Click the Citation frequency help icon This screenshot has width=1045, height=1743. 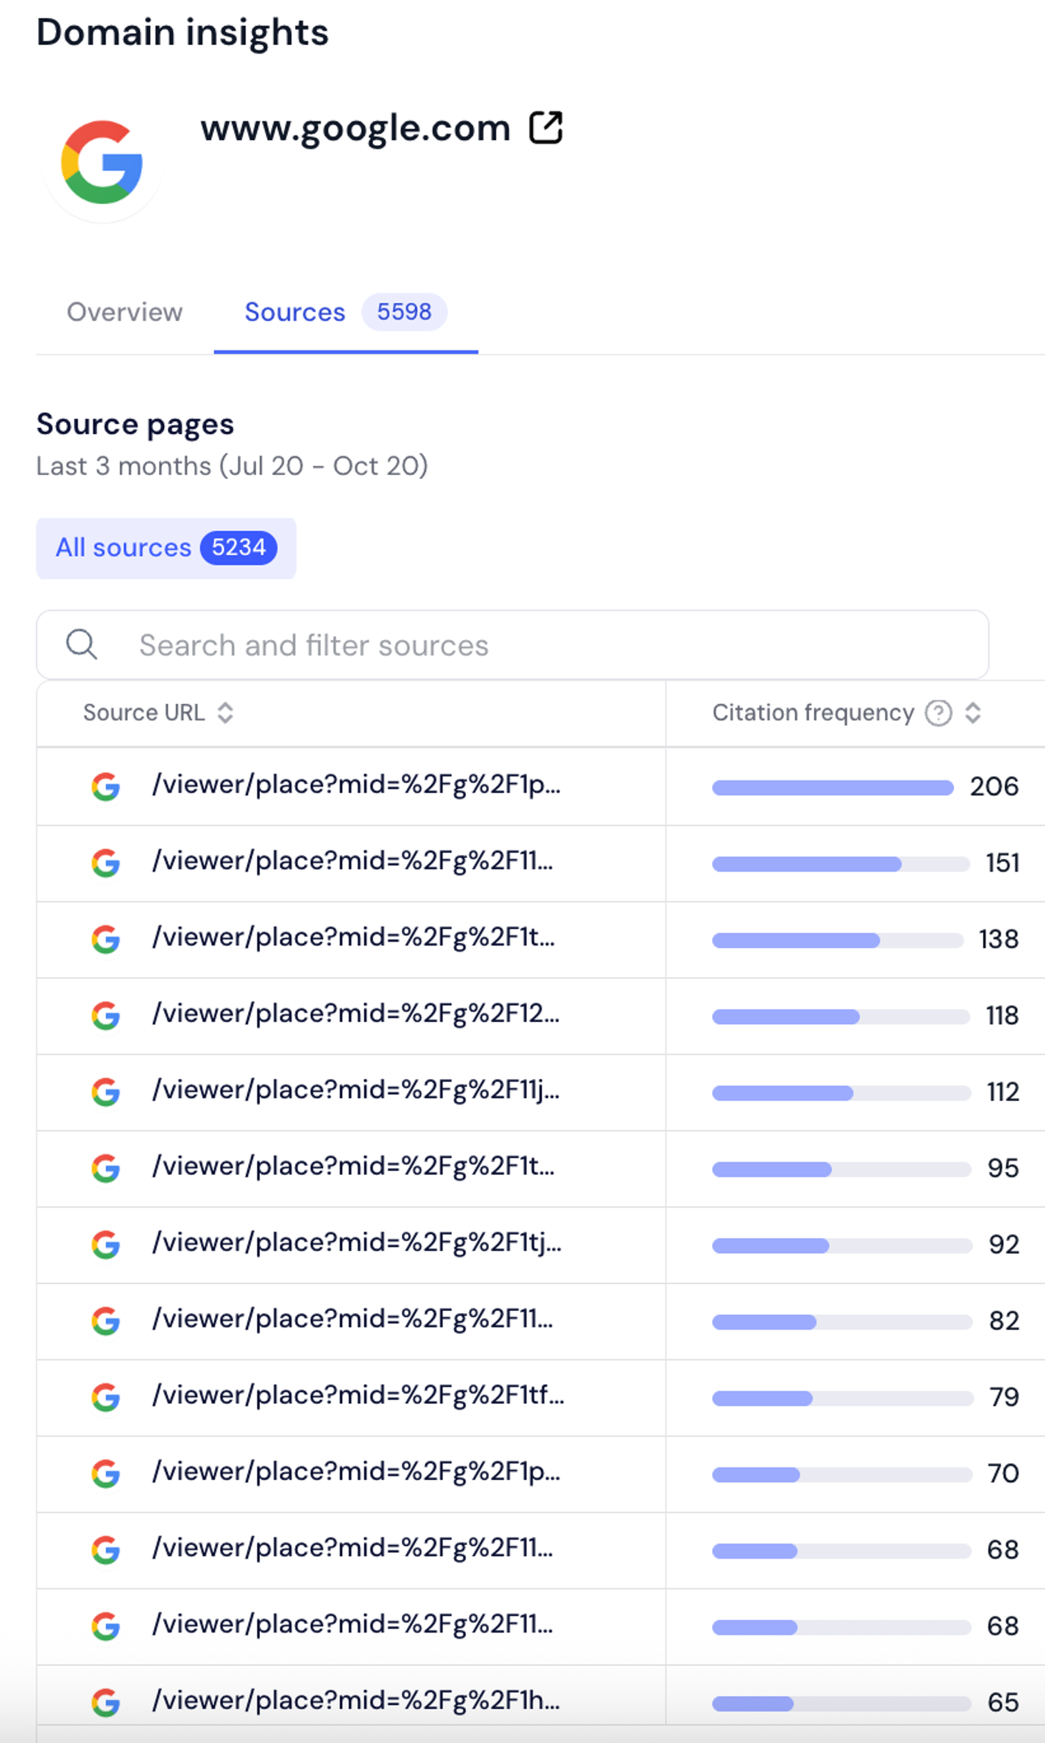(938, 713)
